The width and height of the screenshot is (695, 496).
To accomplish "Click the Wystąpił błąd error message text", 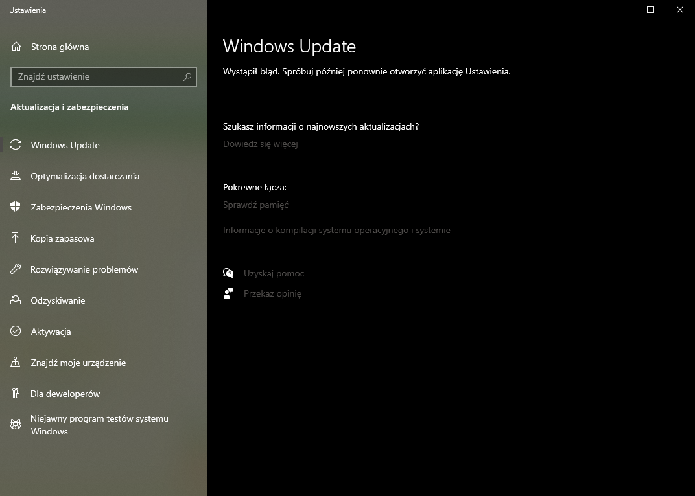I will (x=366, y=71).
